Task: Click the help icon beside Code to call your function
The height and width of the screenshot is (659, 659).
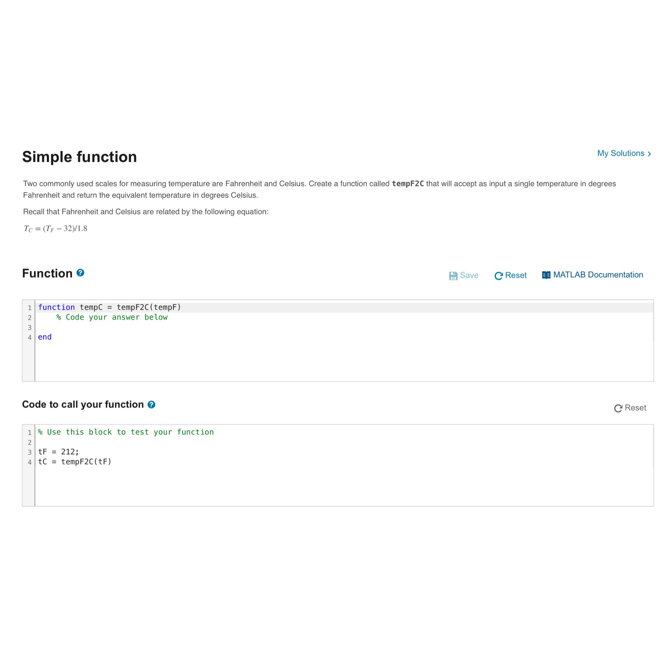Action: click(x=152, y=404)
